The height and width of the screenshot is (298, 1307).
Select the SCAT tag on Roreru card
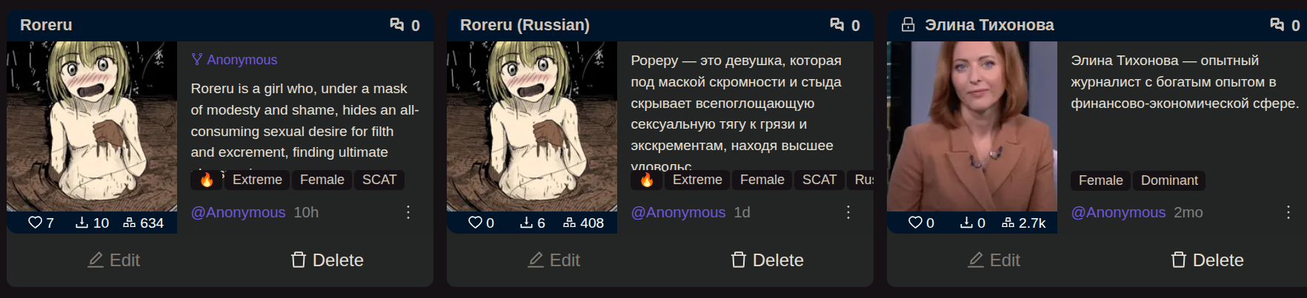pos(379,180)
